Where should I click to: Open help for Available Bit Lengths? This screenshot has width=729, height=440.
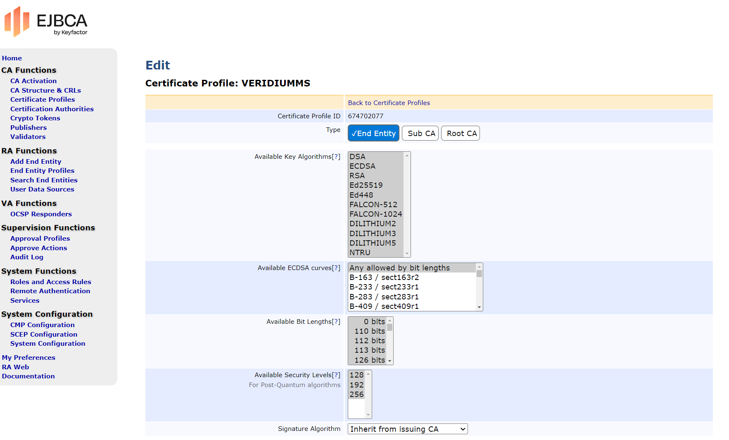[x=337, y=322]
